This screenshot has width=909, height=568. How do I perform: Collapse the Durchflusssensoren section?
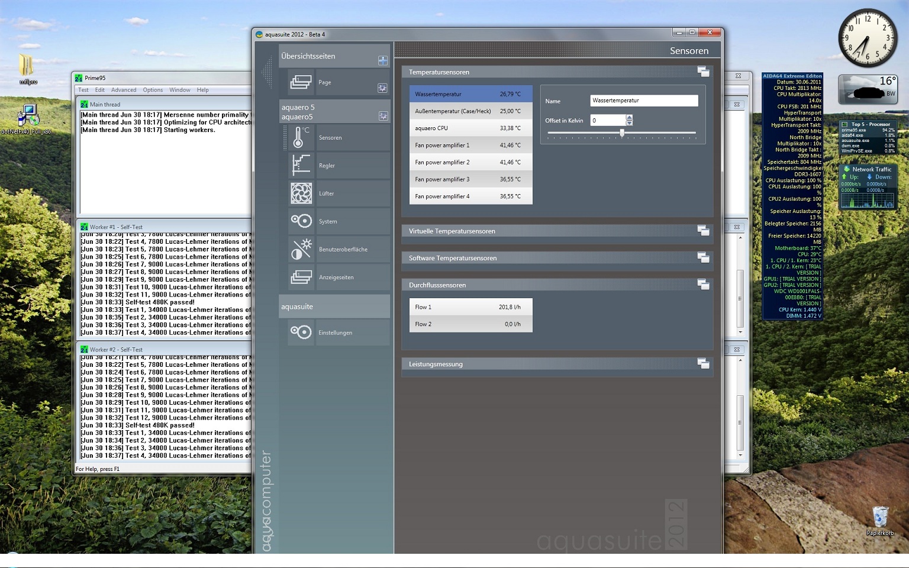[703, 285]
